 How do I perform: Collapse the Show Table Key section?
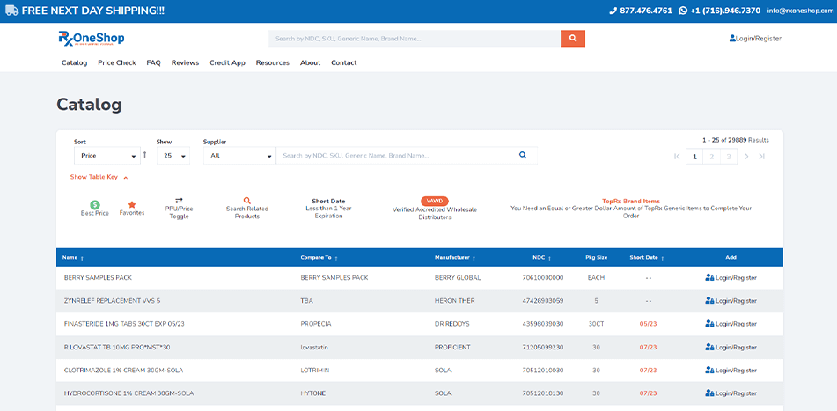click(x=99, y=177)
